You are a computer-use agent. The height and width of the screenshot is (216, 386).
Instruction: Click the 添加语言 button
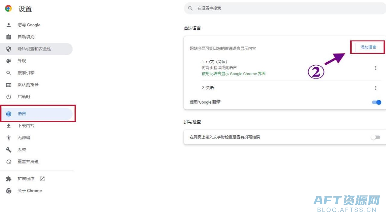click(x=368, y=47)
